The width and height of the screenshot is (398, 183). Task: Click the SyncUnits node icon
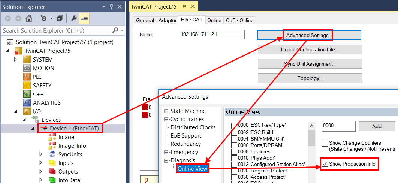tap(52, 154)
